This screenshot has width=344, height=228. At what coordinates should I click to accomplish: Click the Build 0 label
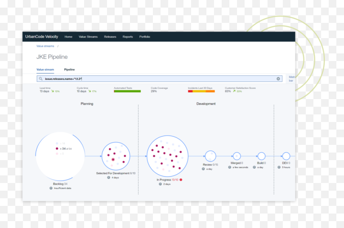(x=261, y=163)
